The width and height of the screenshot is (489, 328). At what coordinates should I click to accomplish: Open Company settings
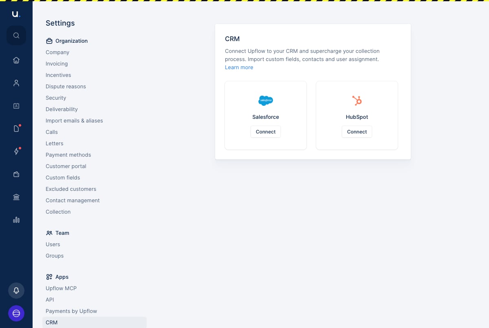click(57, 52)
